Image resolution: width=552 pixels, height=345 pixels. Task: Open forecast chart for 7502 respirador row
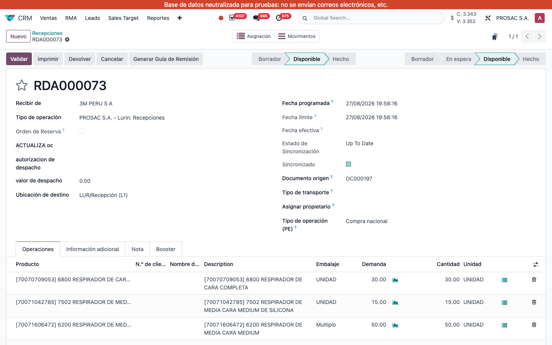(x=396, y=302)
